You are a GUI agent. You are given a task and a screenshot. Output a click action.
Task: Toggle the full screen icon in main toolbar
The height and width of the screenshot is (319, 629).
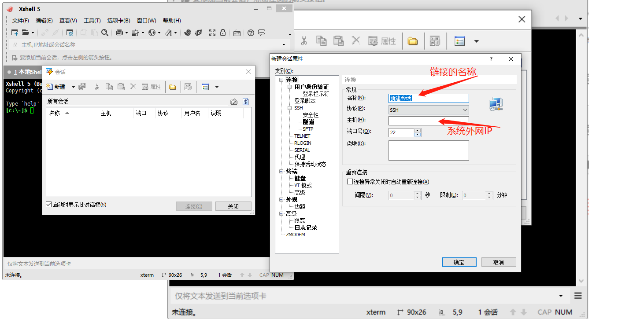click(x=212, y=33)
